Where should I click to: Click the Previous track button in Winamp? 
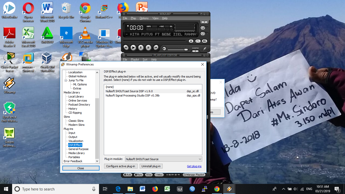coord(126,47)
